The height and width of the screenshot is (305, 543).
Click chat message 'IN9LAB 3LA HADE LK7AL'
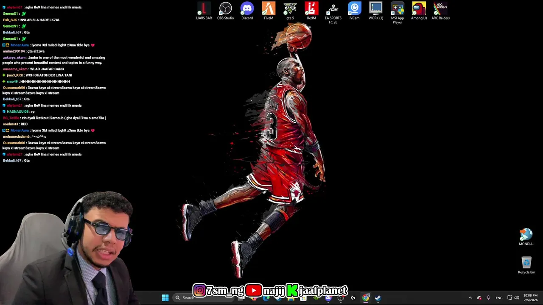pos(39,20)
